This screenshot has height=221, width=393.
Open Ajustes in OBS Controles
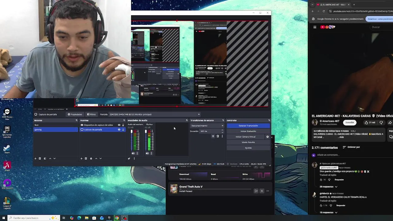pos(248,148)
